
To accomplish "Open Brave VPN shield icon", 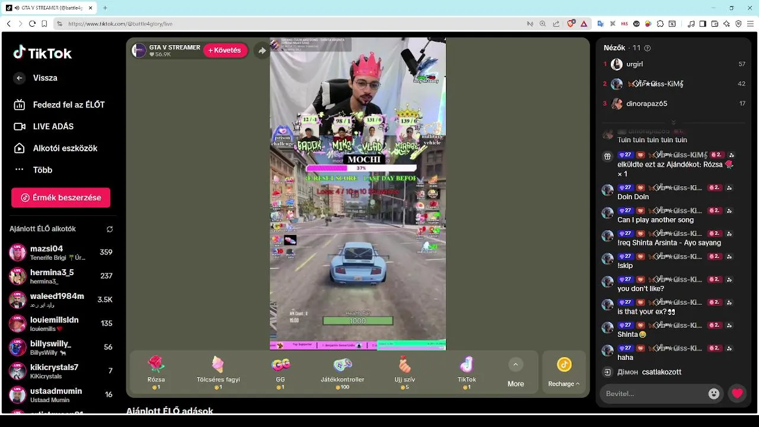I will click(x=738, y=24).
